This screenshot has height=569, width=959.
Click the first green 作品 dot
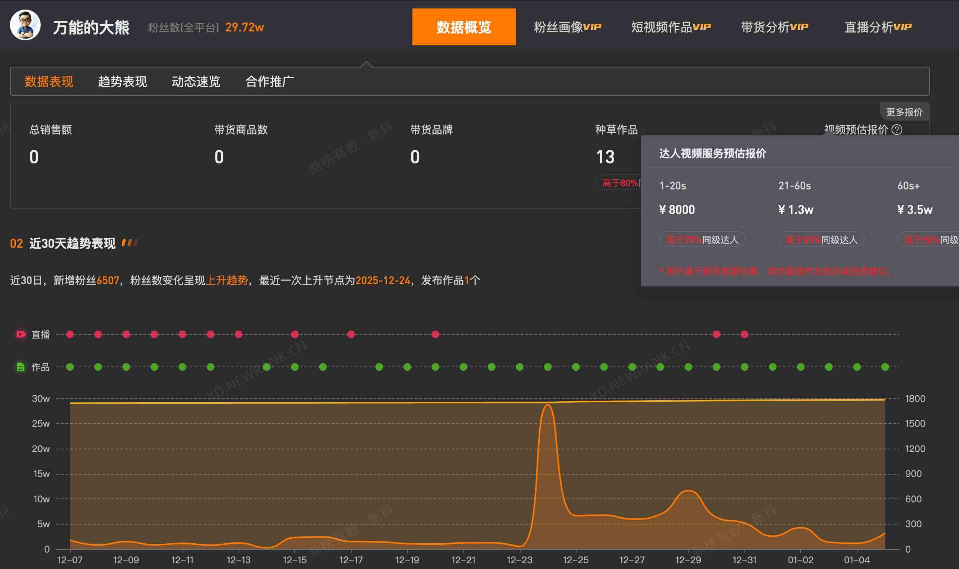[70, 367]
